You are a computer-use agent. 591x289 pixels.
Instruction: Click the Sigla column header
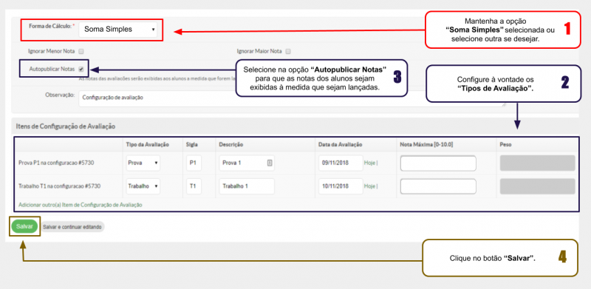(x=192, y=145)
